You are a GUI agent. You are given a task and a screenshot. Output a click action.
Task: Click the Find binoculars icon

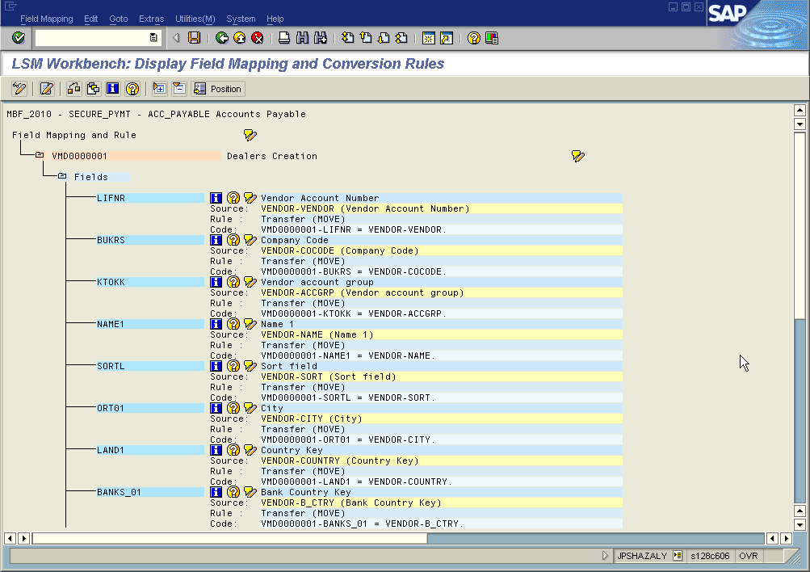coord(302,37)
